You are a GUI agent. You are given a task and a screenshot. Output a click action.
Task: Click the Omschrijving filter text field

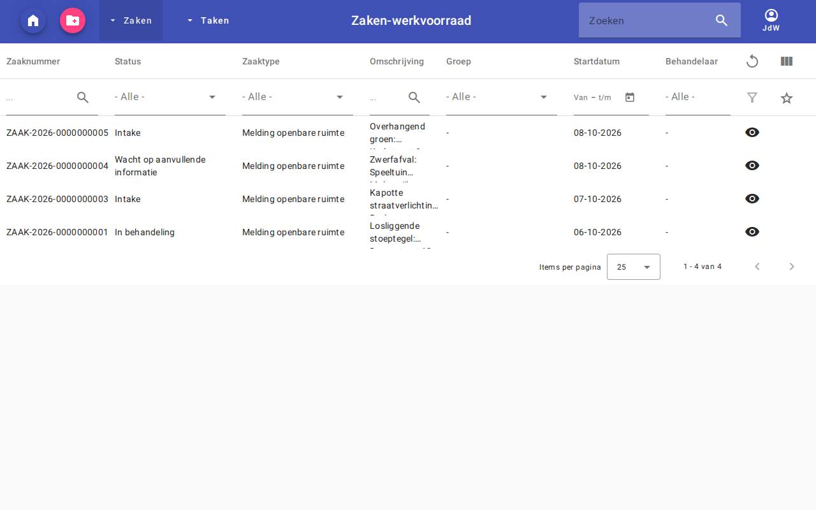tap(387, 98)
